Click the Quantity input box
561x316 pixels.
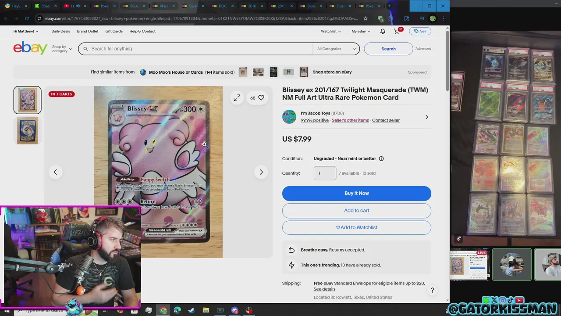(325, 173)
